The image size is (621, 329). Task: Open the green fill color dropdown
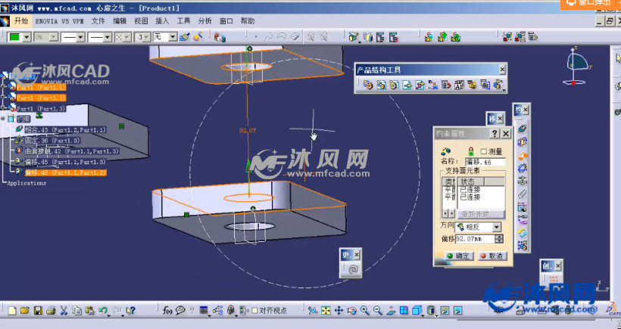[x=27, y=37]
